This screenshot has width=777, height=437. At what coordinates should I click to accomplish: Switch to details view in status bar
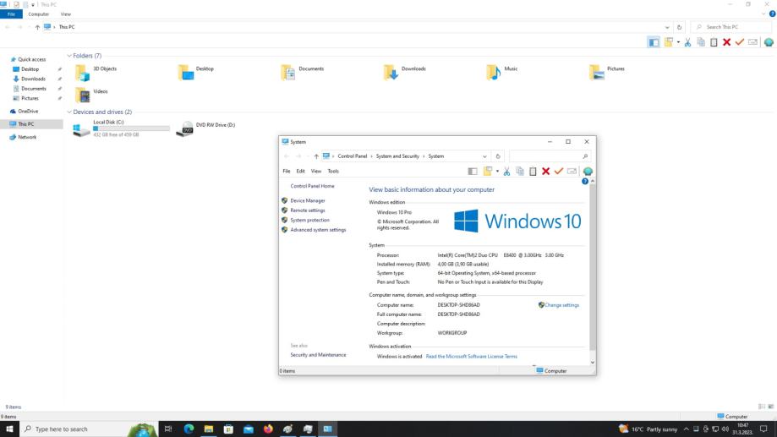(x=762, y=407)
